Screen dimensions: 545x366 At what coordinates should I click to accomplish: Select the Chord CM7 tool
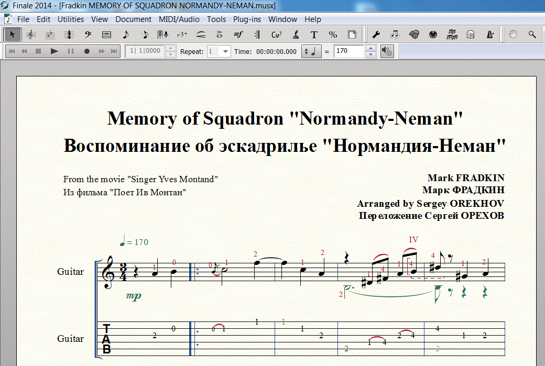(x=276, y=35)
